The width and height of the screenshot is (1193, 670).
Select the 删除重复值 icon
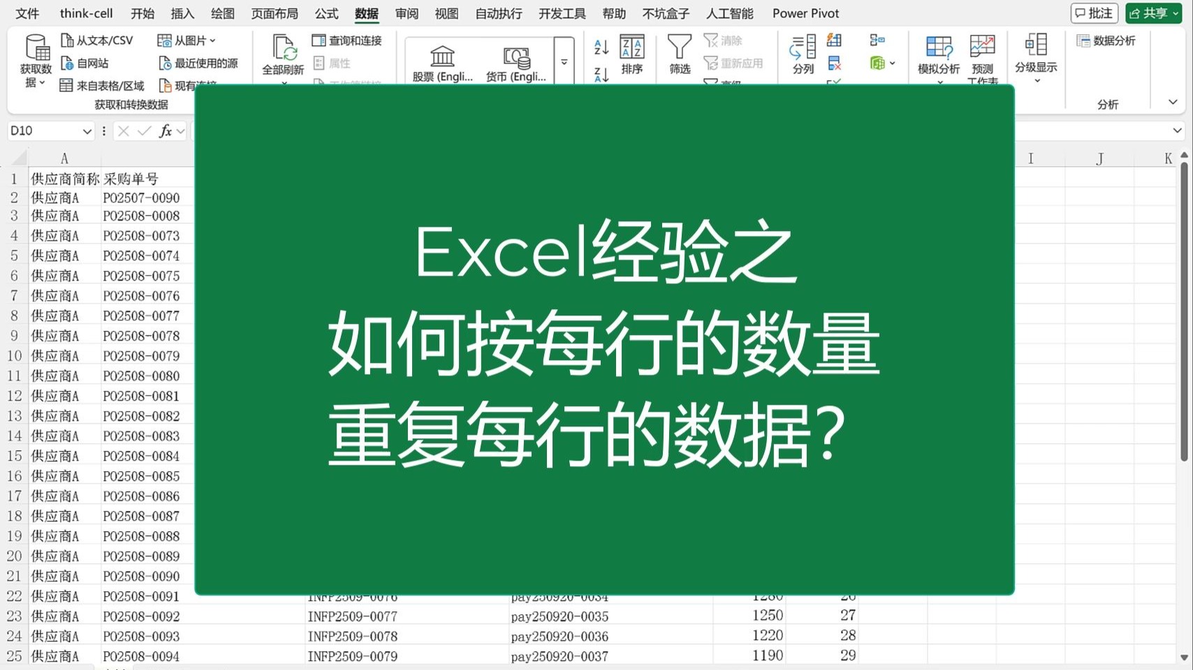point(833,63)
